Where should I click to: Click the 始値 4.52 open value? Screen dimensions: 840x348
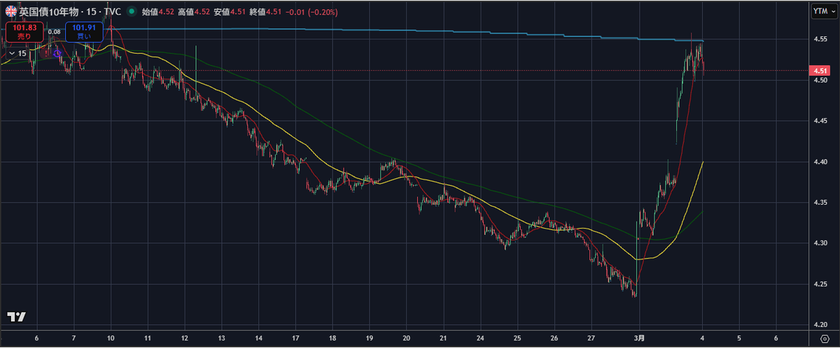click(157, 12)
